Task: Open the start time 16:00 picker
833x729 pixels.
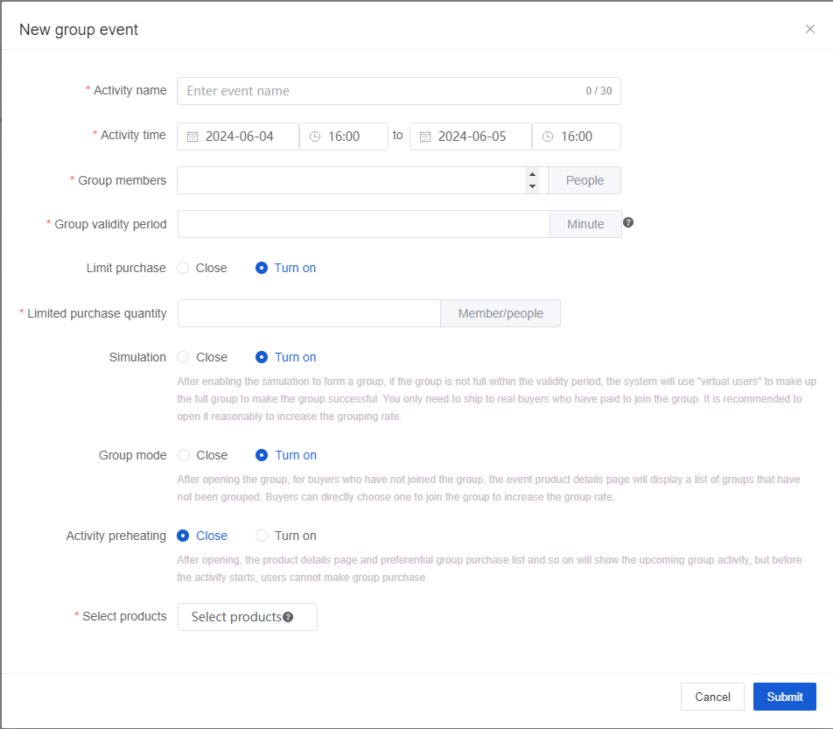Action: point(344,137)
